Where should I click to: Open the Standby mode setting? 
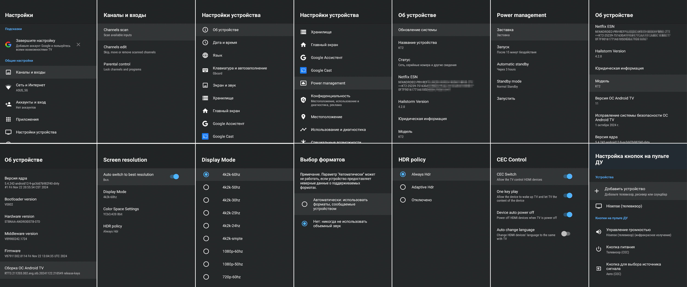tap(509, 83)
